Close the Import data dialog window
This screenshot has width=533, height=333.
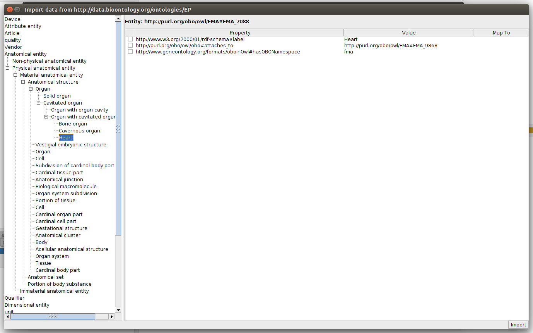tap(10, 9)
